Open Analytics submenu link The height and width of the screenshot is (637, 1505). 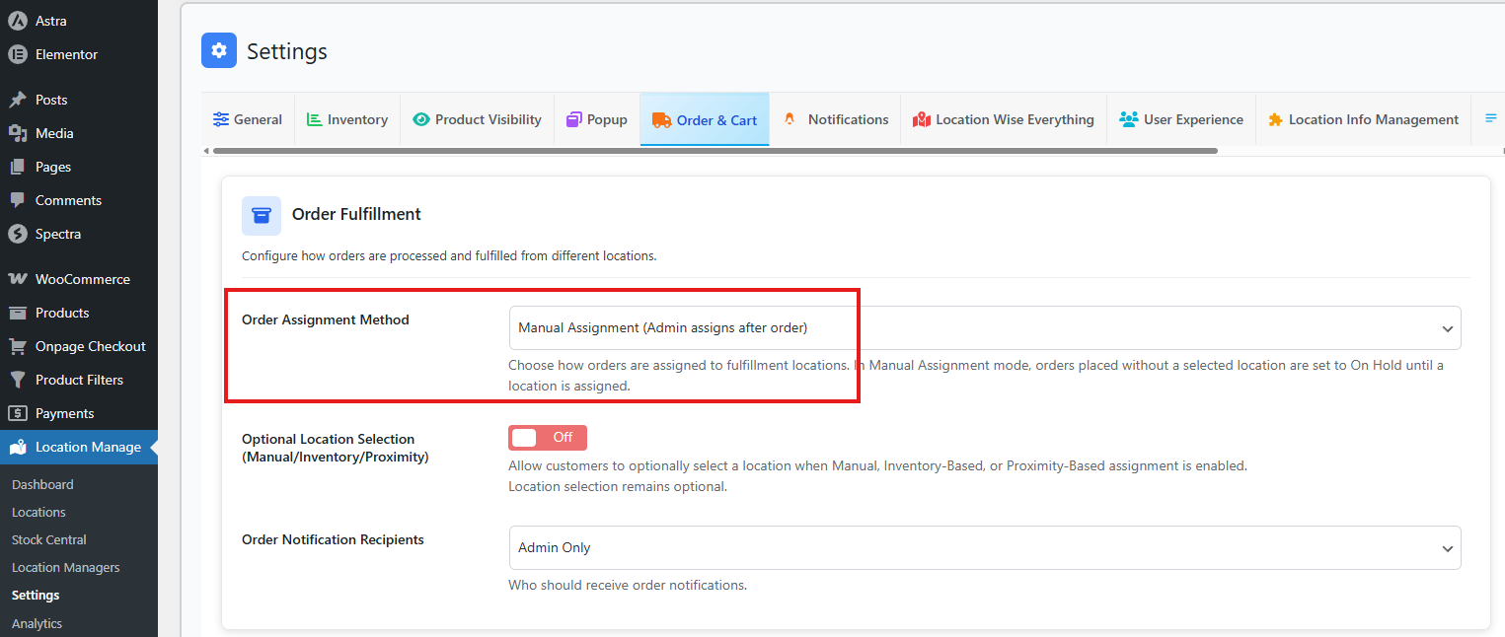pos(37,623)
